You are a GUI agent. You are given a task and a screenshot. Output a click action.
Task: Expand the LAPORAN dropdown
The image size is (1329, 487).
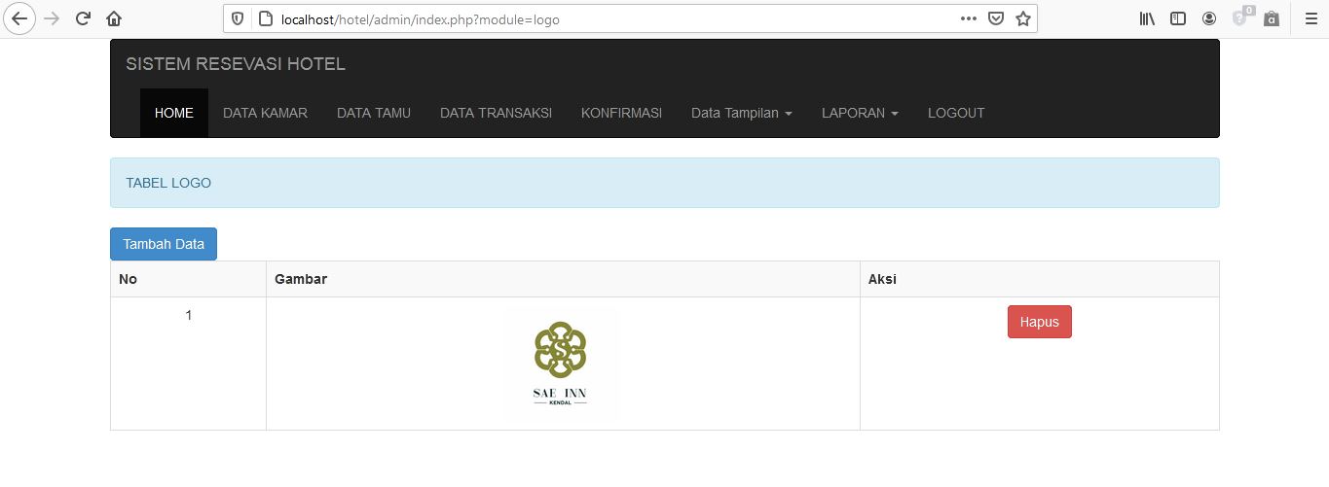[x=860, y=113]
